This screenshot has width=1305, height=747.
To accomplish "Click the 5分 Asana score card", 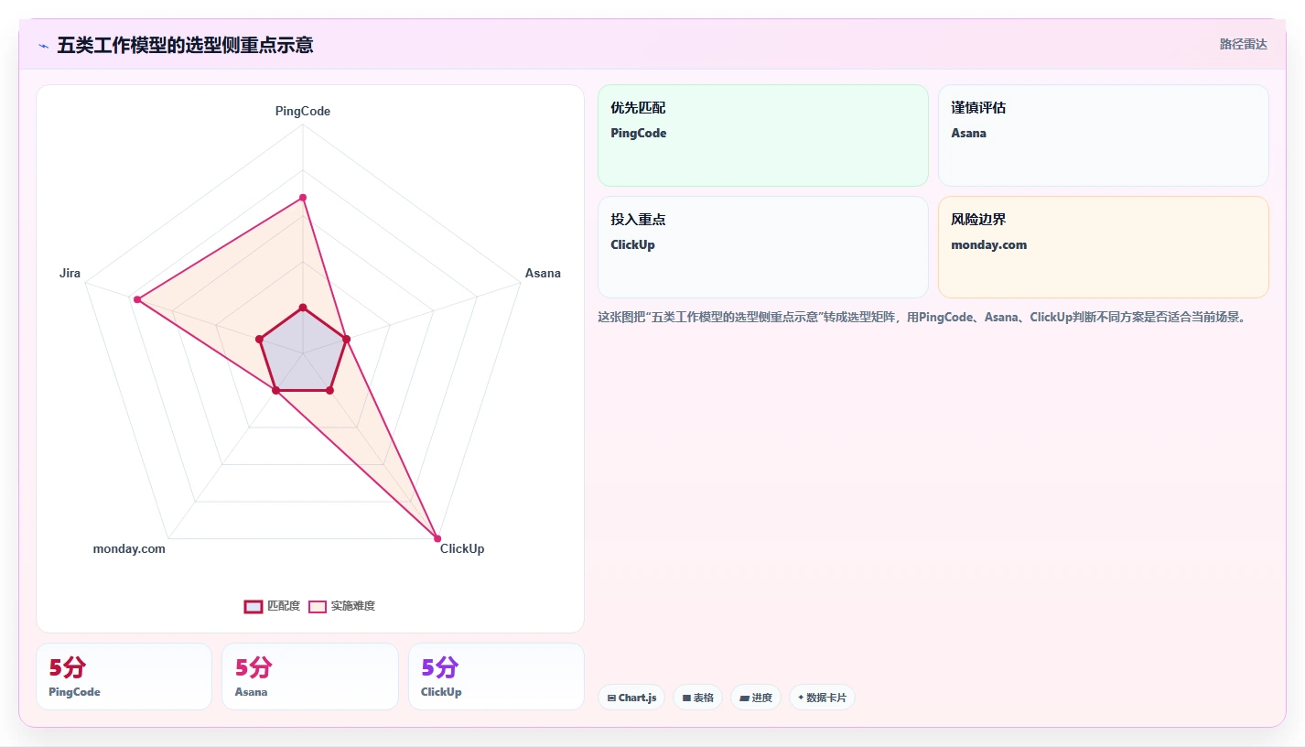I will coord(310,677).
